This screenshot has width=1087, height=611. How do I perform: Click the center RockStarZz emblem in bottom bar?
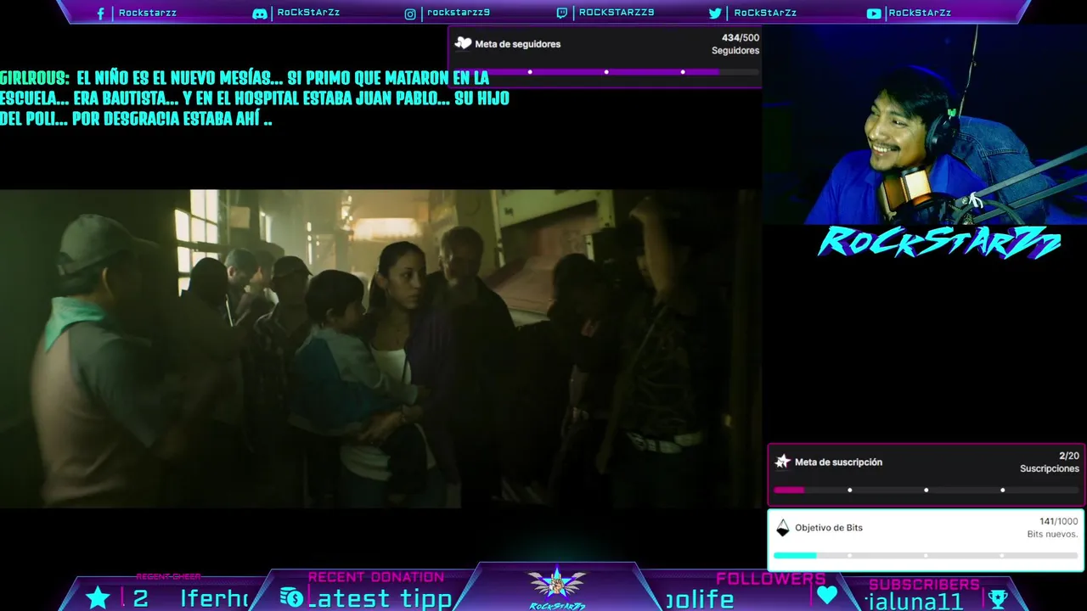557,587
